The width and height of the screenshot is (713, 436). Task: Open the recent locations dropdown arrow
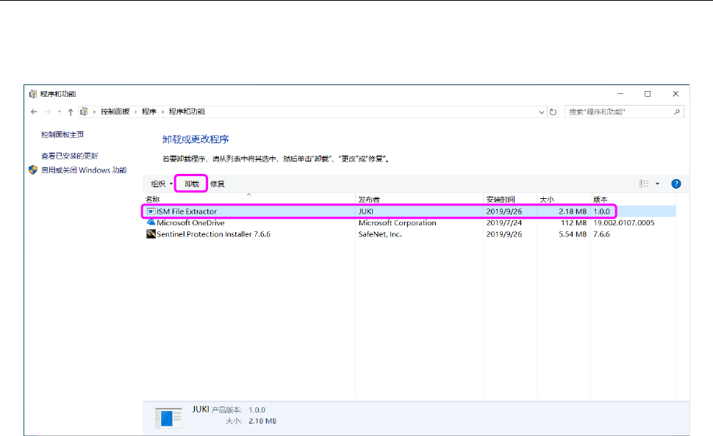[59, 112]
